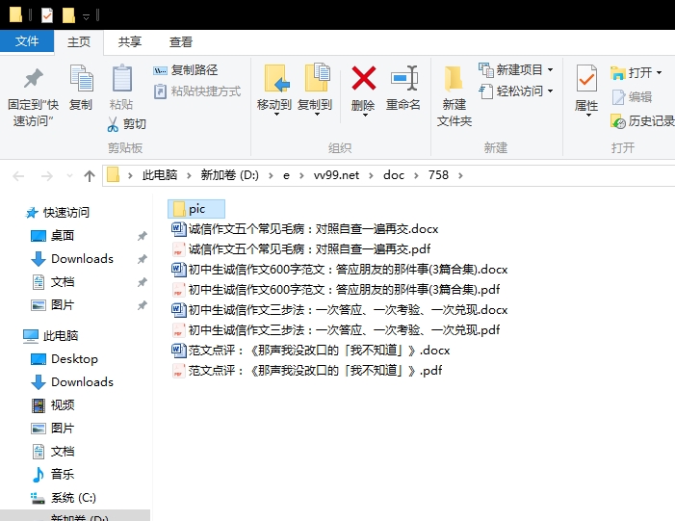675x521 pixels.
Task: Expand 轻松访问 dropdown
Action: [x=550, y=91]
